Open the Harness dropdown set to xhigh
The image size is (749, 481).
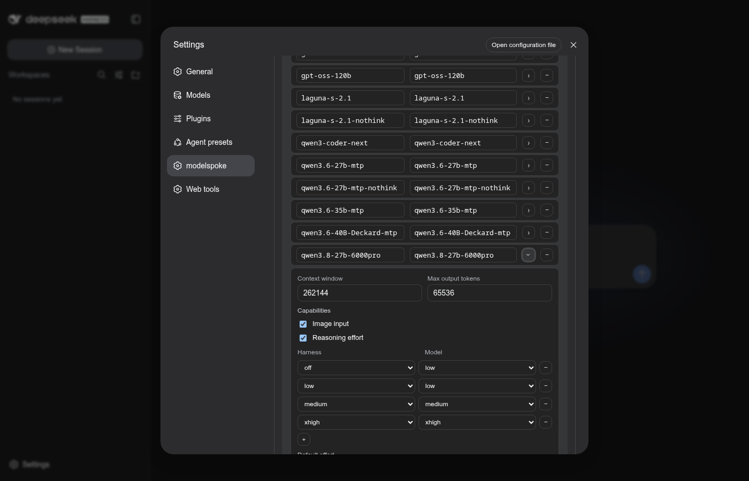pyautogui.click(x=356, y=422)
